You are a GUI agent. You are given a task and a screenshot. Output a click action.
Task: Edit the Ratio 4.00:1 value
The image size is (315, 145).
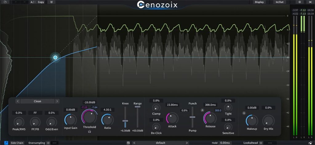tap(107, 110)
